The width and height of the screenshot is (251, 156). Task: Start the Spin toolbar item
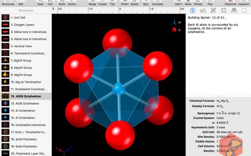pos(146,3)
